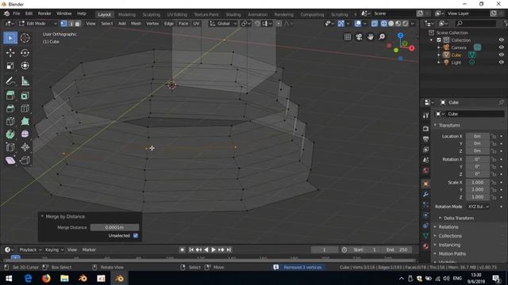Choose the Rotate tool

point(25,53)
